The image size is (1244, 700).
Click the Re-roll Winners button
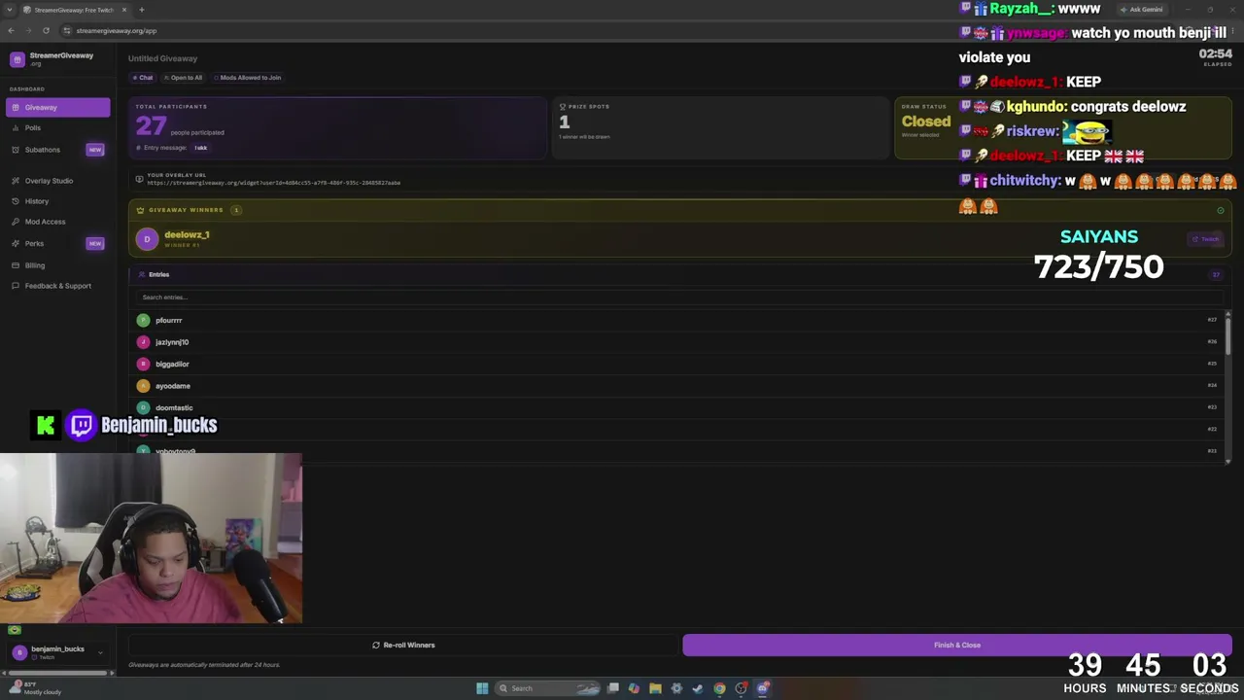click(403, 645)
